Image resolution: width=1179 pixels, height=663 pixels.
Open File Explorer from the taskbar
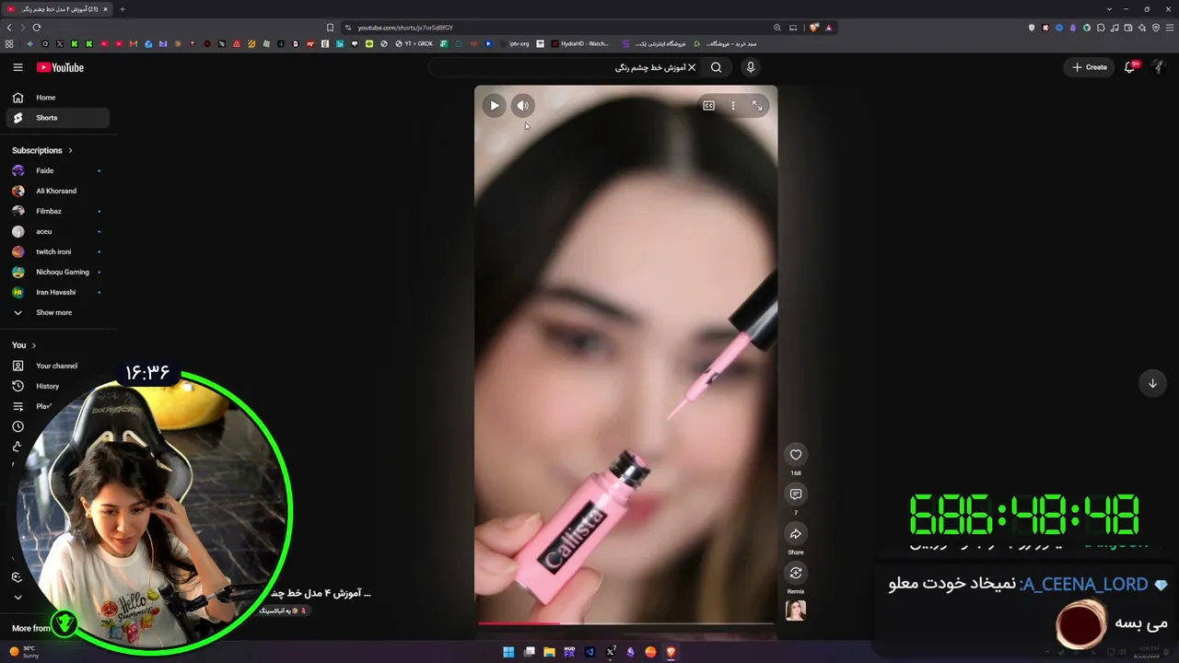(549, 652)
